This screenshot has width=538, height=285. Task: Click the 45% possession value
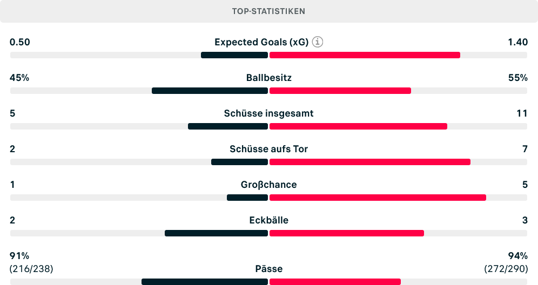click(x=19, y=78)
